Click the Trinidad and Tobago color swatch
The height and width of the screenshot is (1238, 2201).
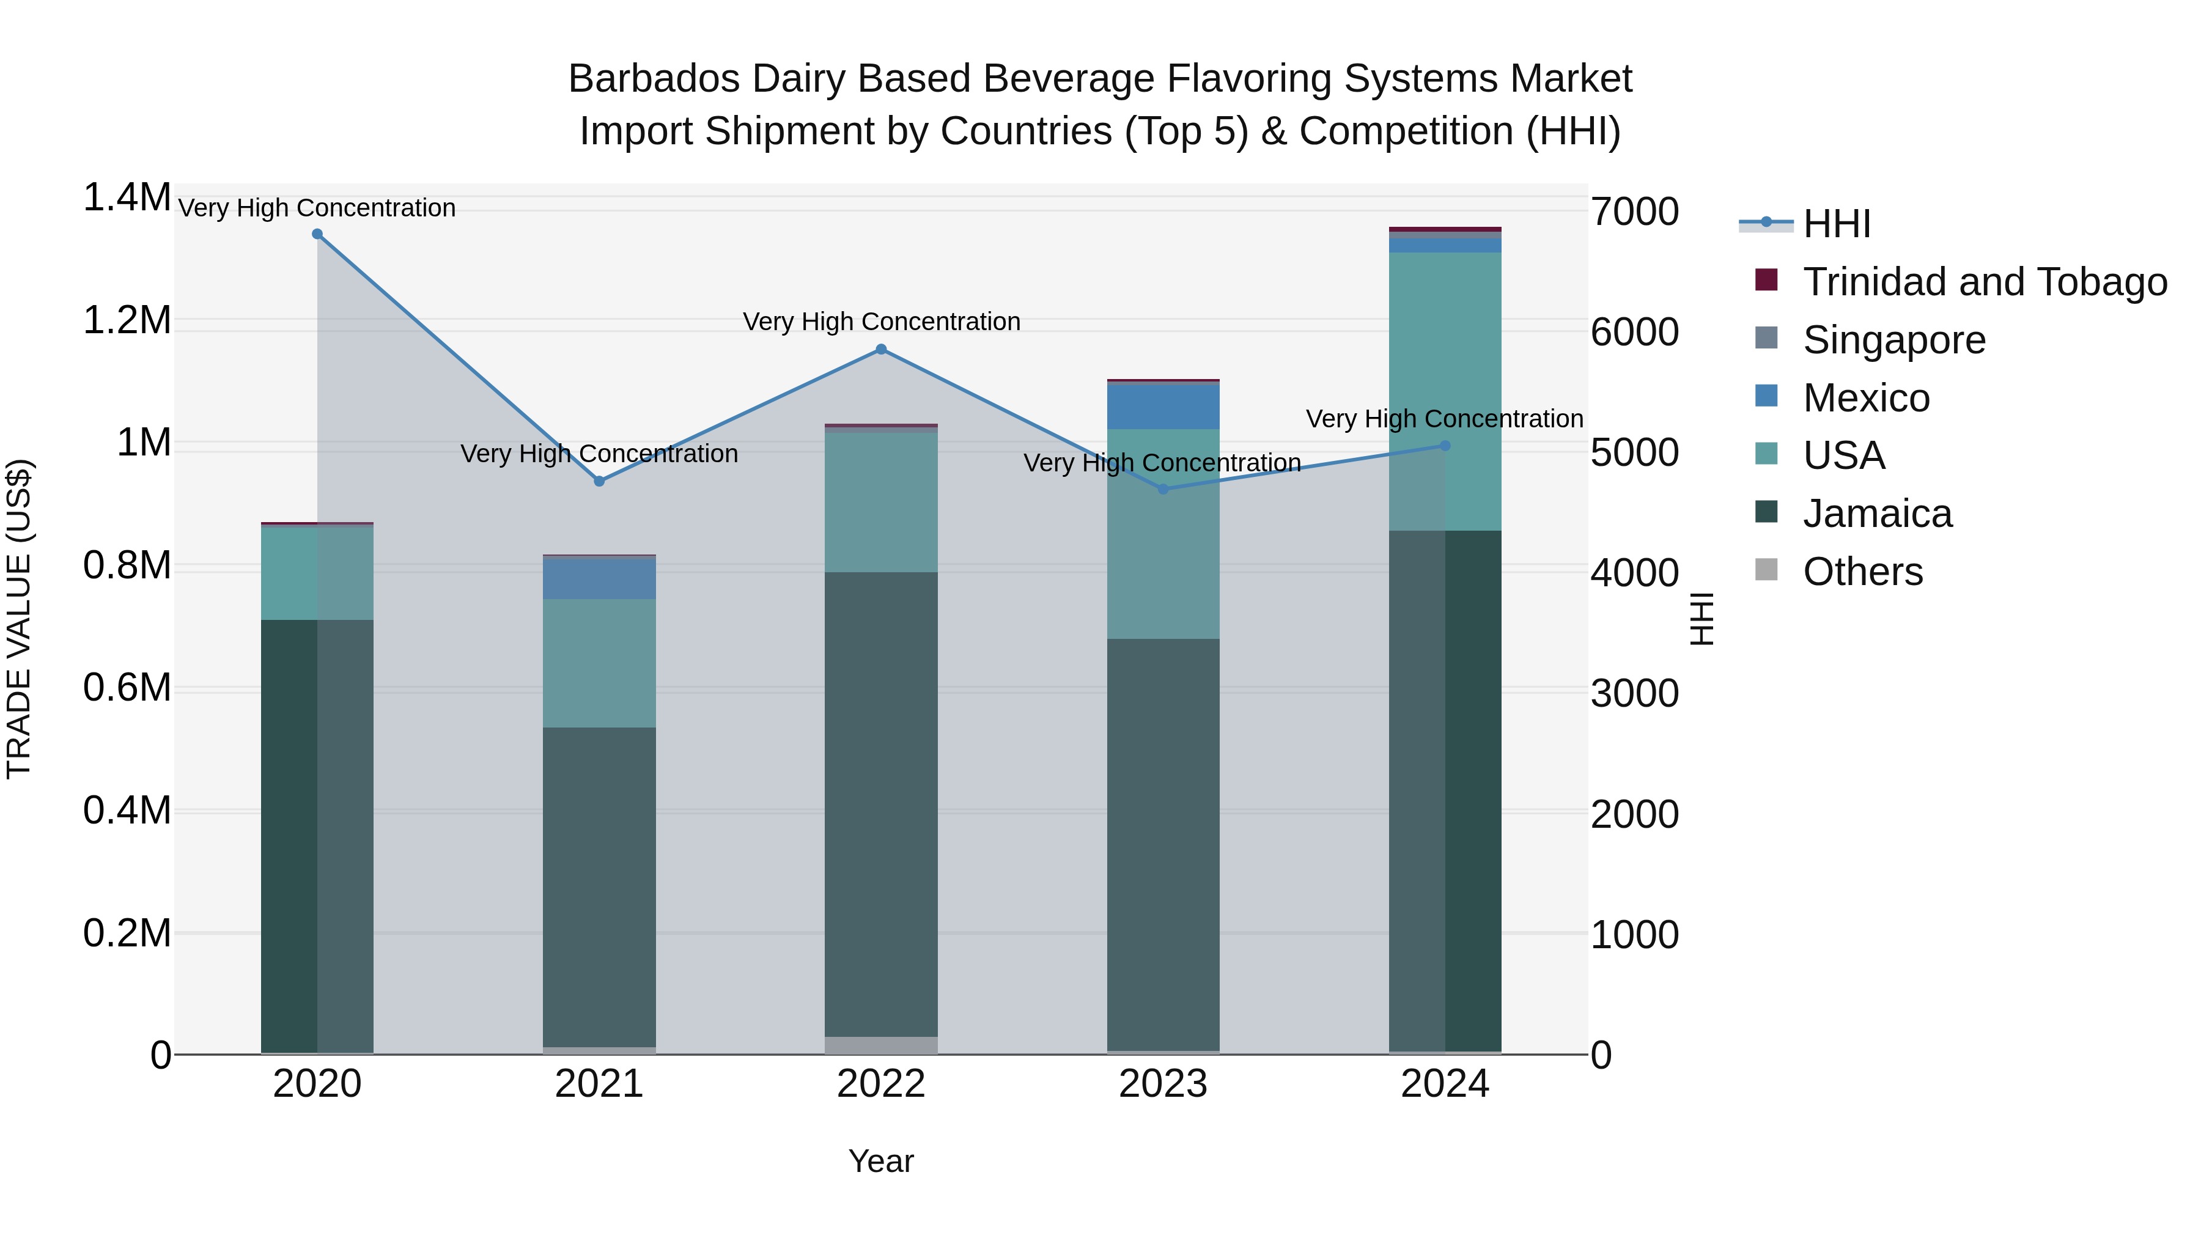(x=1766, y=279)
